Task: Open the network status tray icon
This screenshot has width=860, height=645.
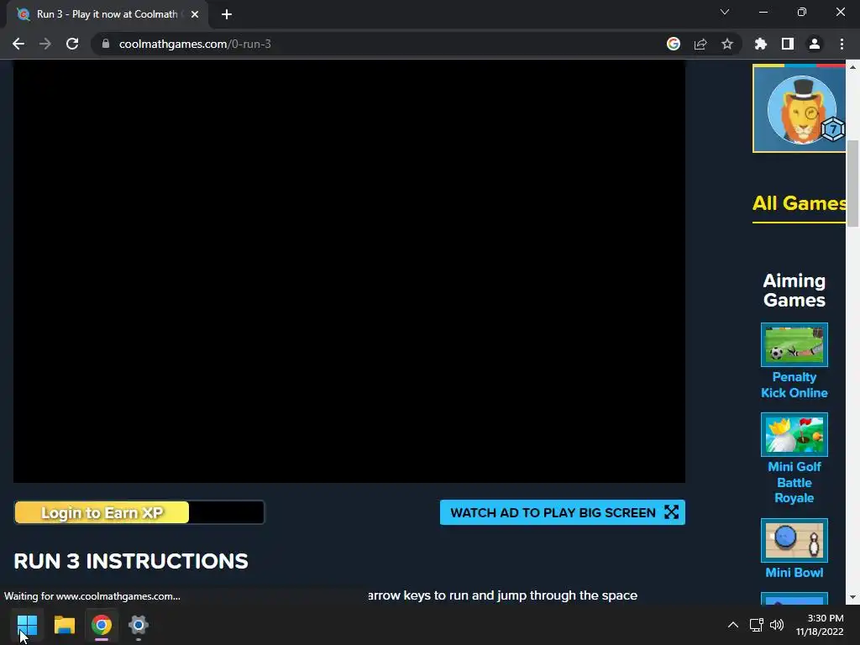Action: tap(757, 625)
